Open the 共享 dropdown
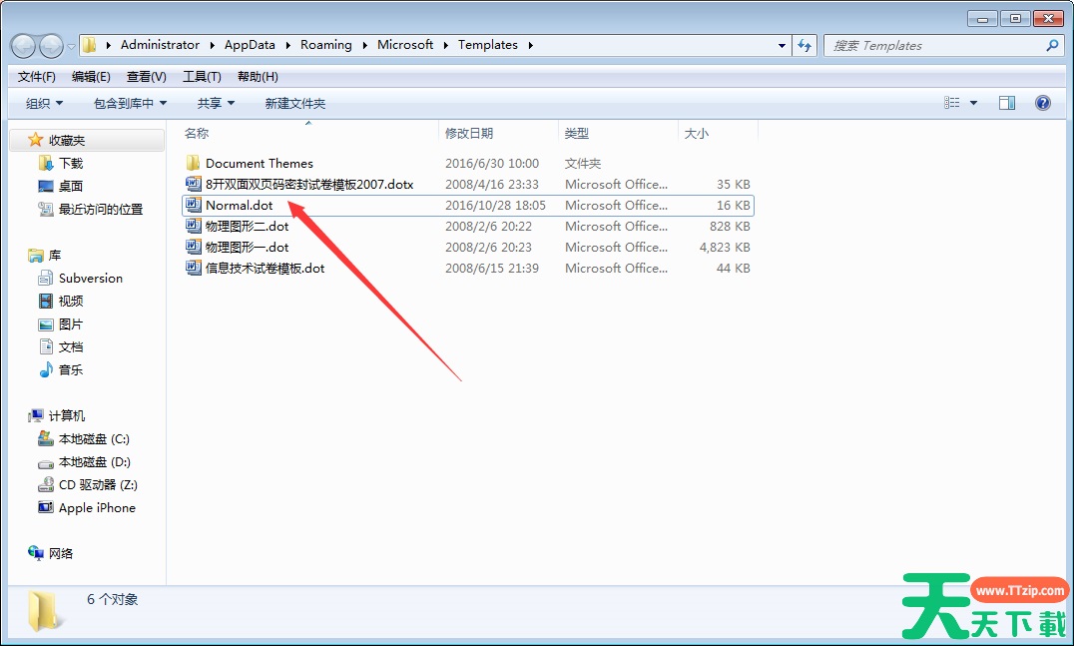This screenshot has width=1074, height=646. pos(216,104)
